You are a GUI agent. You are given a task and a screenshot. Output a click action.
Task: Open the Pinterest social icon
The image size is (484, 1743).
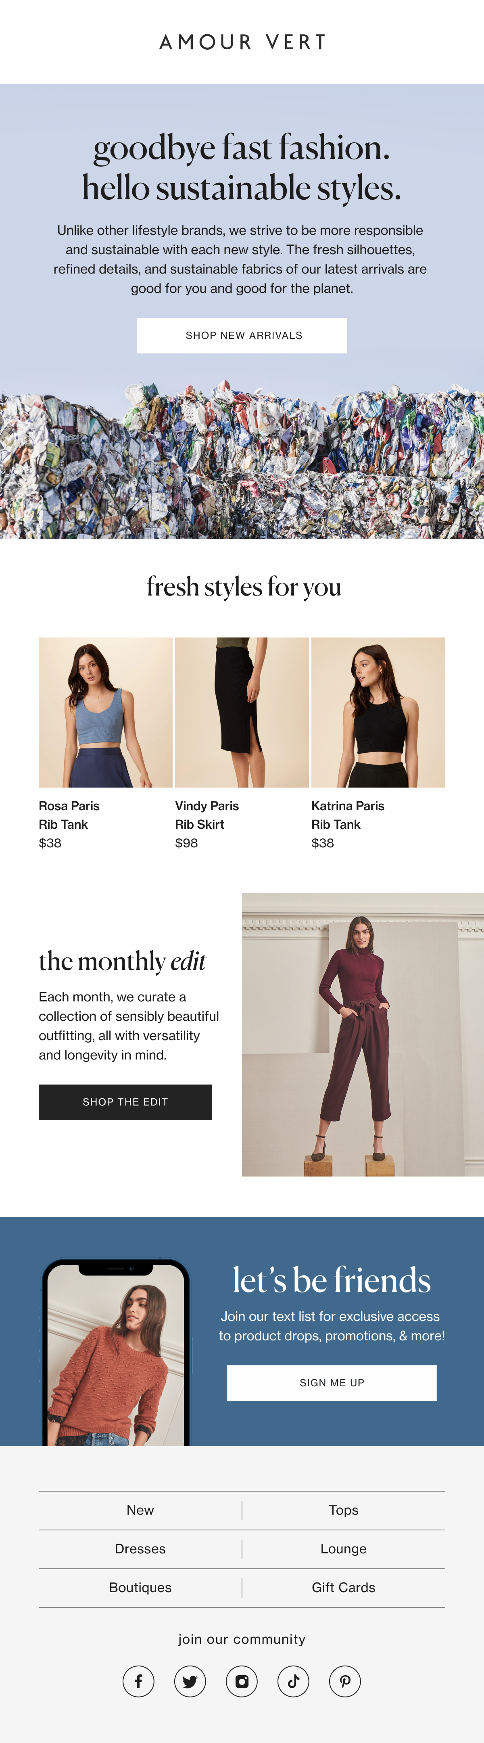coord(345,1681)
